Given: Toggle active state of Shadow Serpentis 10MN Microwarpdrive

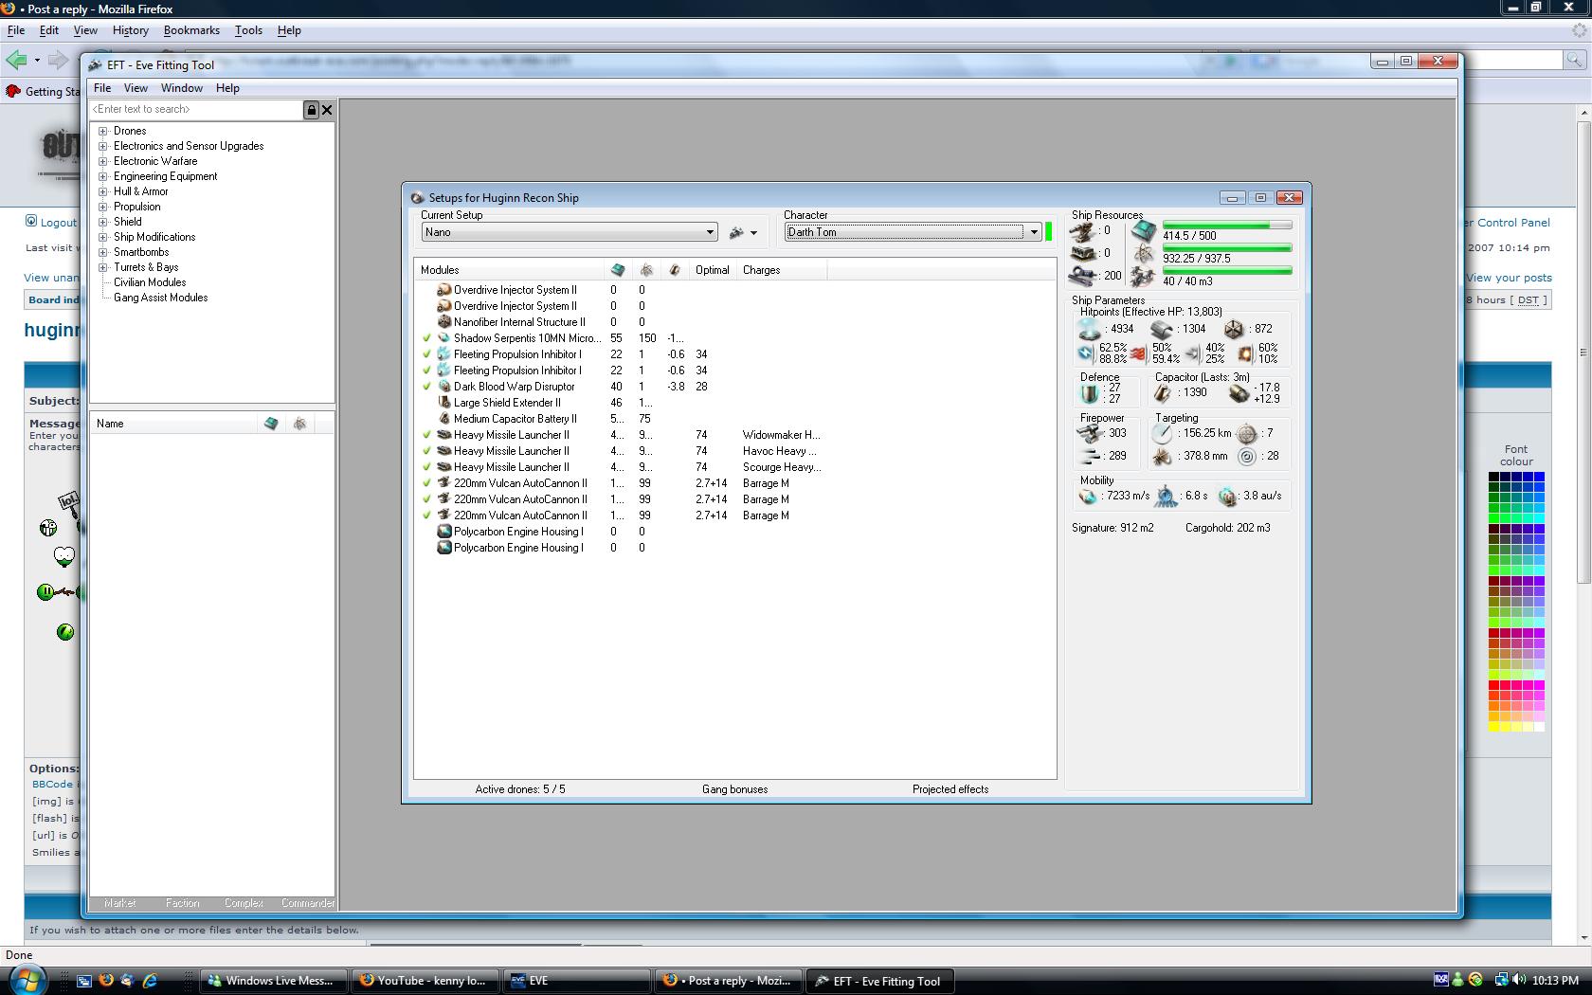Looking at the screenshot, I should [x=426, y=338].
